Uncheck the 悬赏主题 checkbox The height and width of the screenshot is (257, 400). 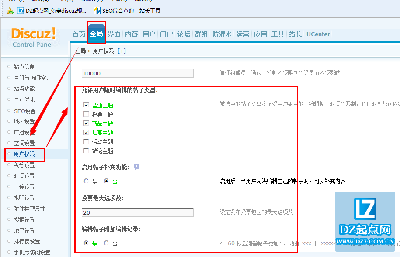pos(86,132)
